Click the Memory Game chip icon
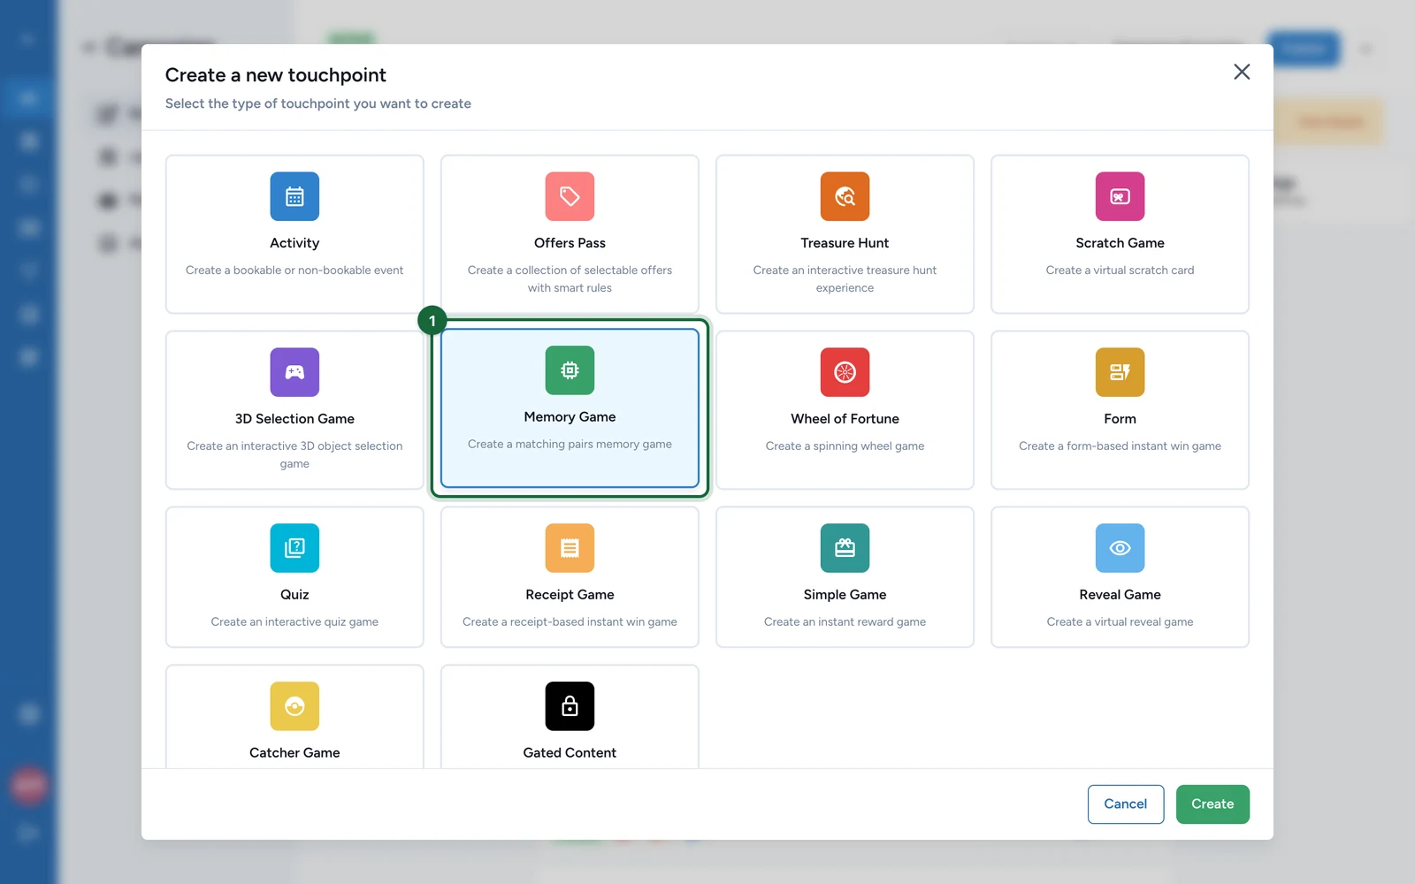 click(570, 370)
